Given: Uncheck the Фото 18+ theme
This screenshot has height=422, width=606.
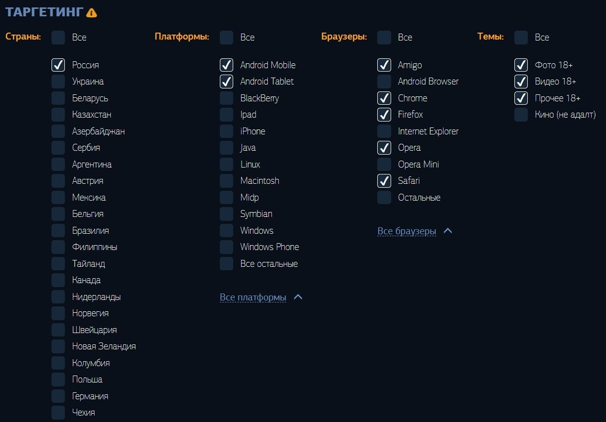Looking at the screenshot, I should pos(521,65).
